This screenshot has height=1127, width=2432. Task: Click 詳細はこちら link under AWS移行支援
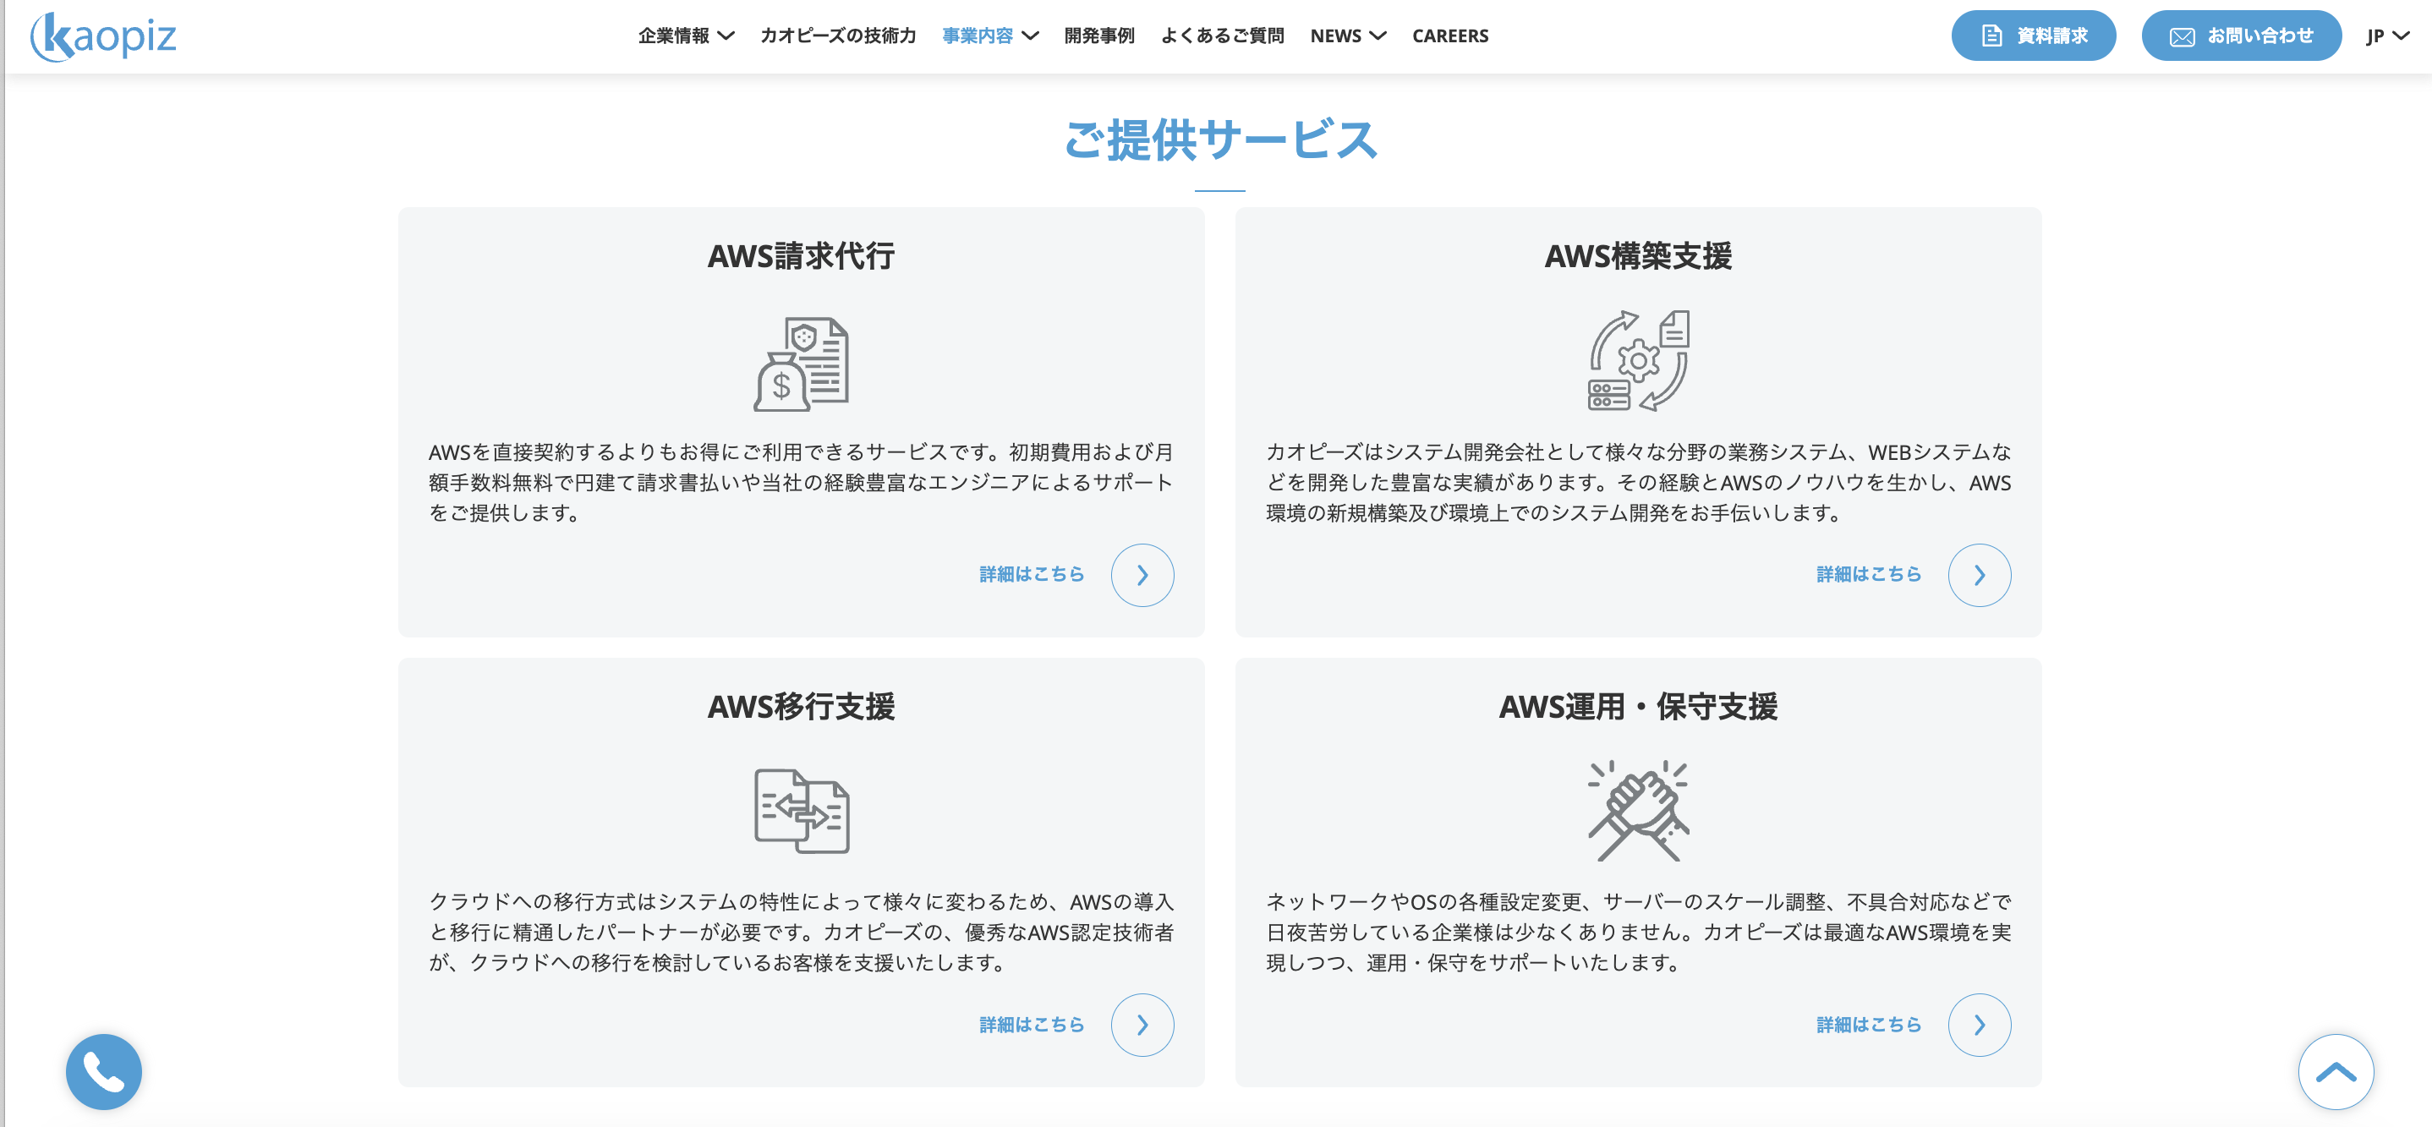(x=1031, y=1024)
